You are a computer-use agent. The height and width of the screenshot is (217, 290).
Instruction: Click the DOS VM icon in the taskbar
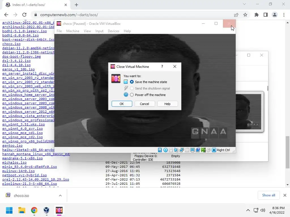click(59, 210)
